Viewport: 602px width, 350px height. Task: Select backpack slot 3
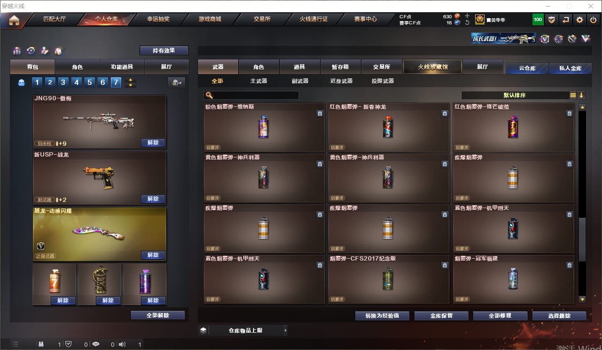[x=63, y=82]
